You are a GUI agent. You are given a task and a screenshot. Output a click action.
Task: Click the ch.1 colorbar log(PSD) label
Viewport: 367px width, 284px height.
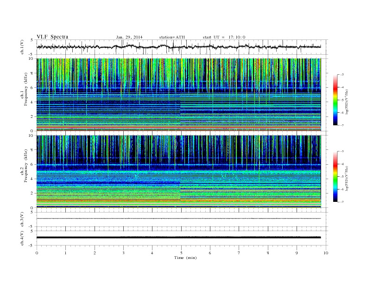coord(347,102)
